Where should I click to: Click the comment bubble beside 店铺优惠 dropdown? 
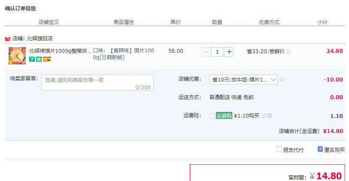282,79
